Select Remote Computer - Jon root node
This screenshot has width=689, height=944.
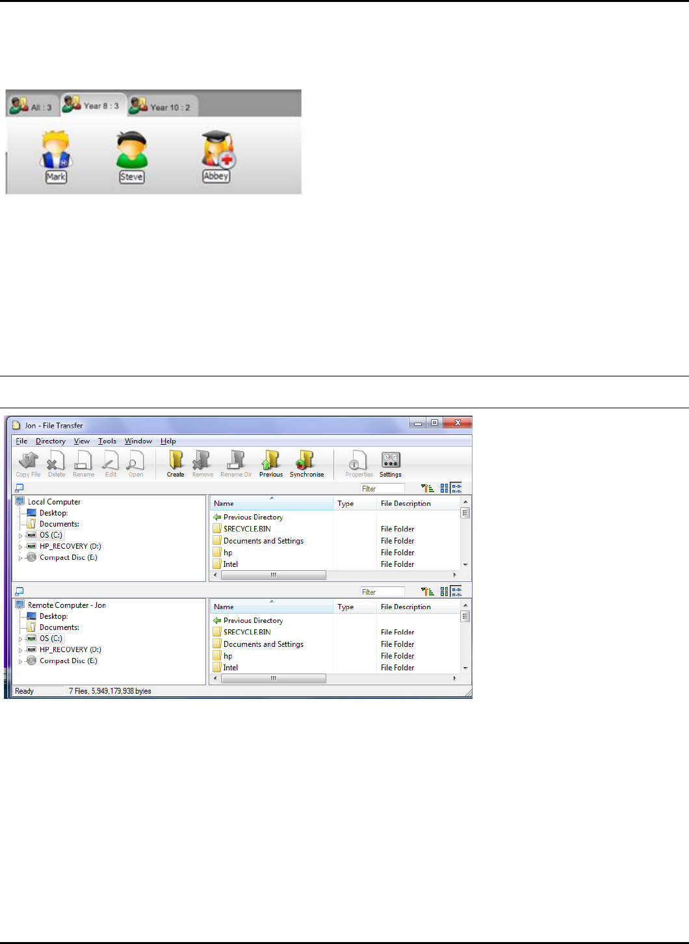tap(66, 605)
